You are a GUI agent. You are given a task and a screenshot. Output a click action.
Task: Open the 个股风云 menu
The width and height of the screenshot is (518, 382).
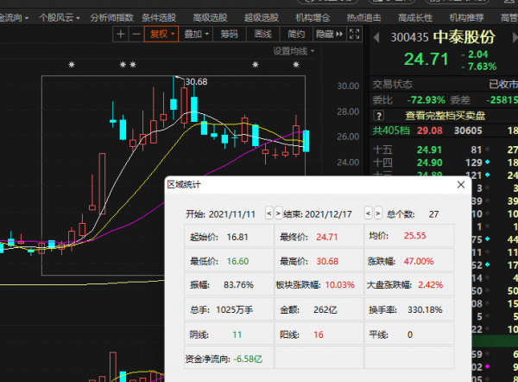point(60,17)
